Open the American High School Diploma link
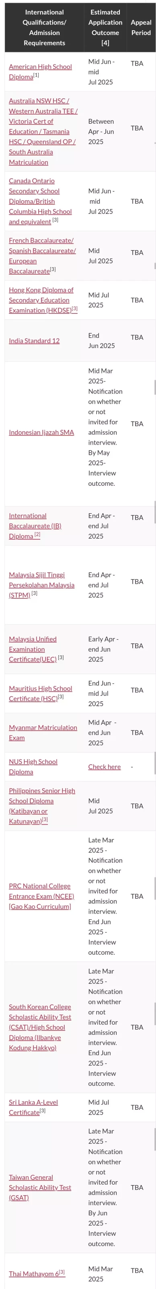This screenshot has width=156, height=1289. [x=40, y=72]
